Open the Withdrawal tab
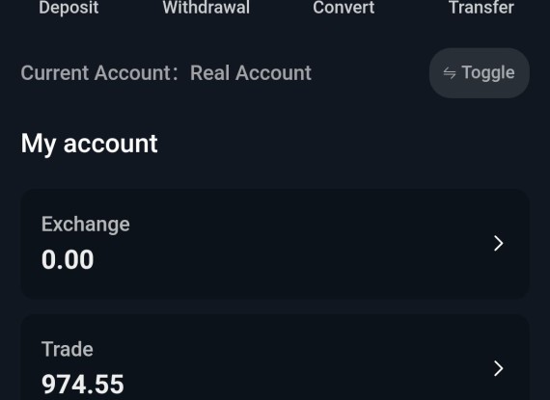This screenshot has height=400, width=550. [206, 8]
